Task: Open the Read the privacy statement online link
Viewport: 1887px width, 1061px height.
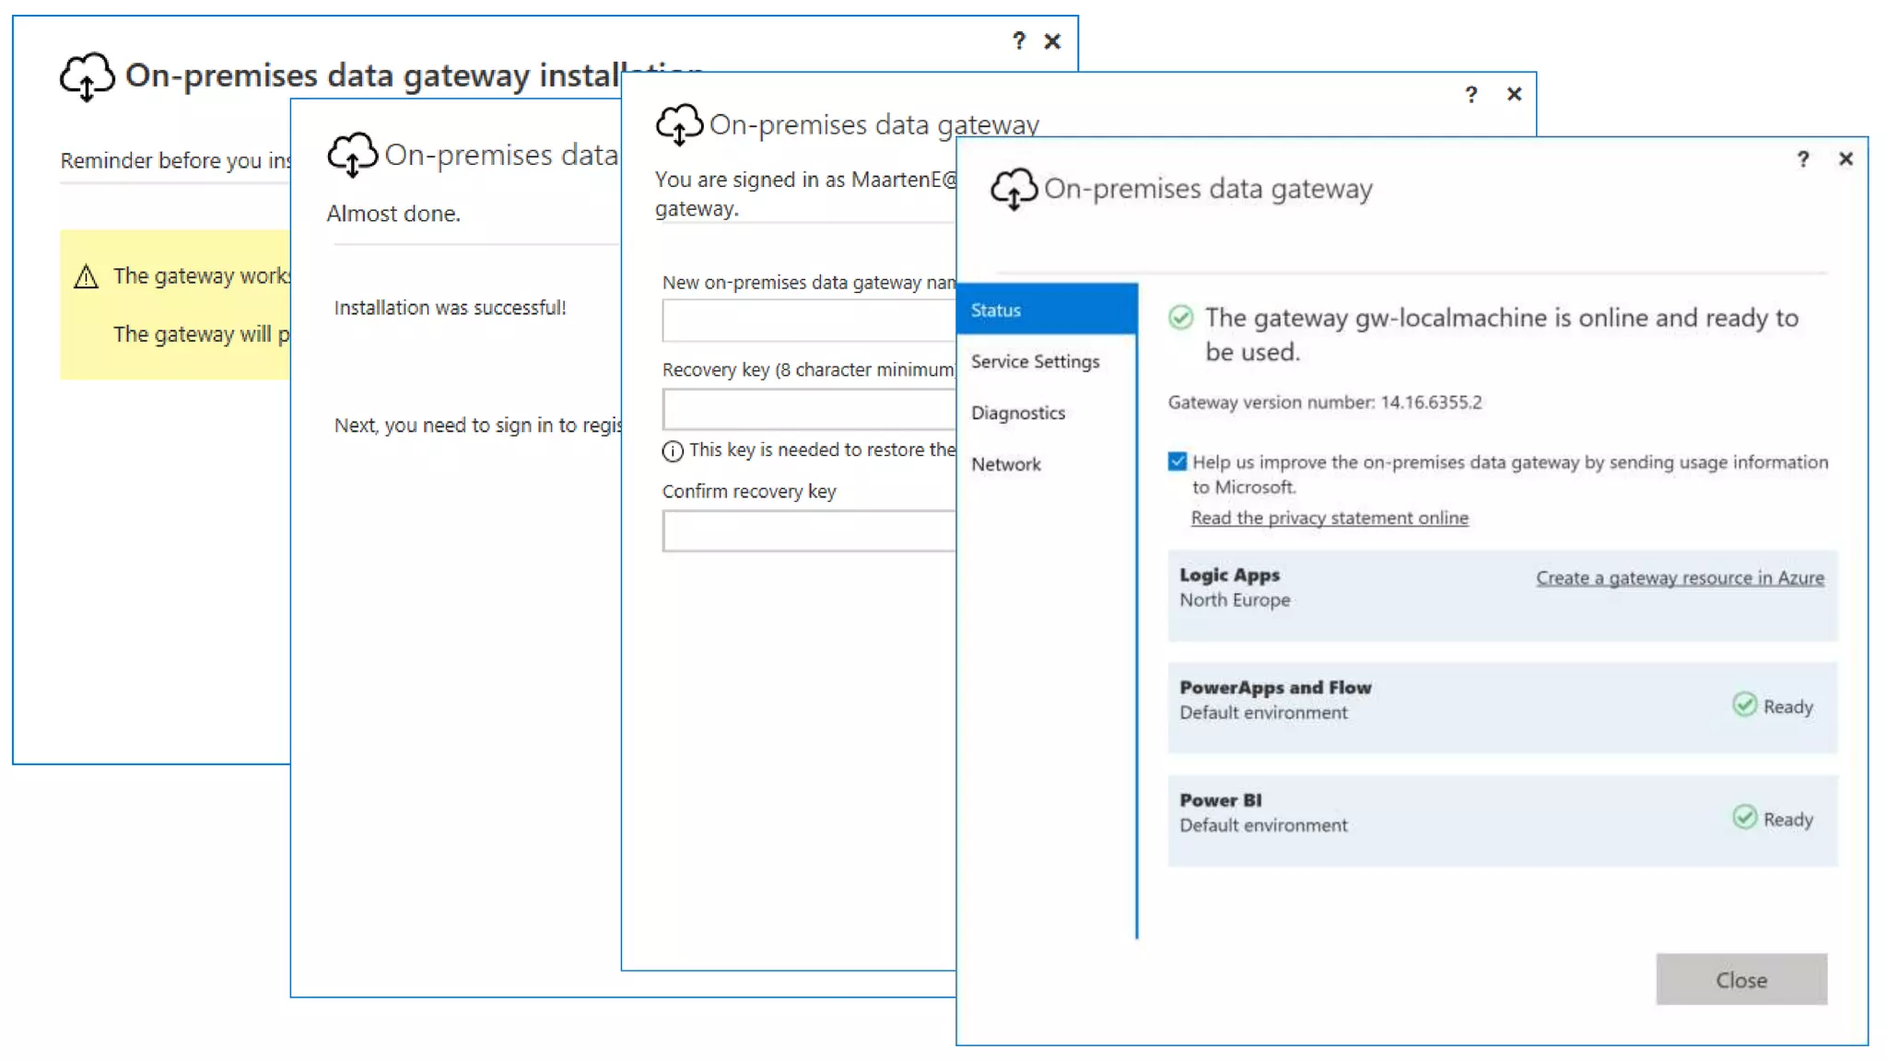Action: coord(1329,518)
